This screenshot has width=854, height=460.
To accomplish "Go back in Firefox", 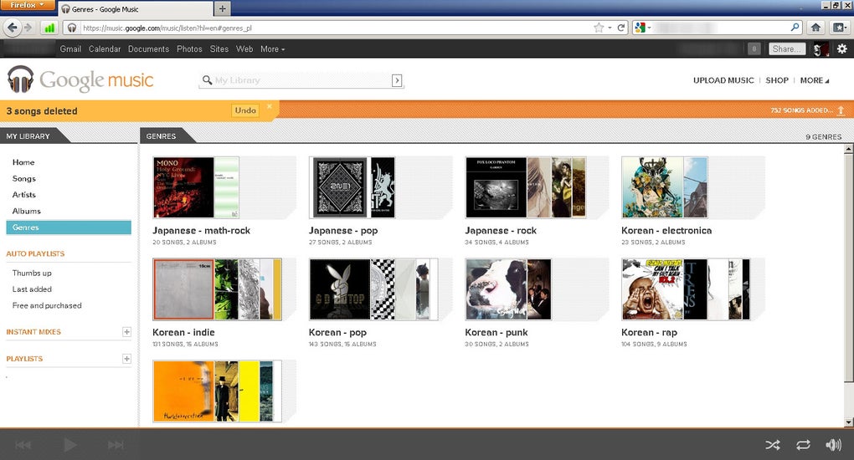I will (x=12, y=28).
